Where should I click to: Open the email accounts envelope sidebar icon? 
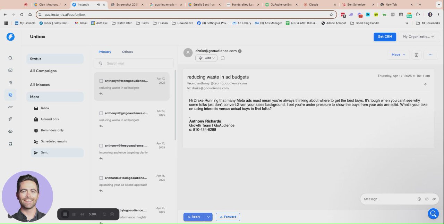point(10,70)
